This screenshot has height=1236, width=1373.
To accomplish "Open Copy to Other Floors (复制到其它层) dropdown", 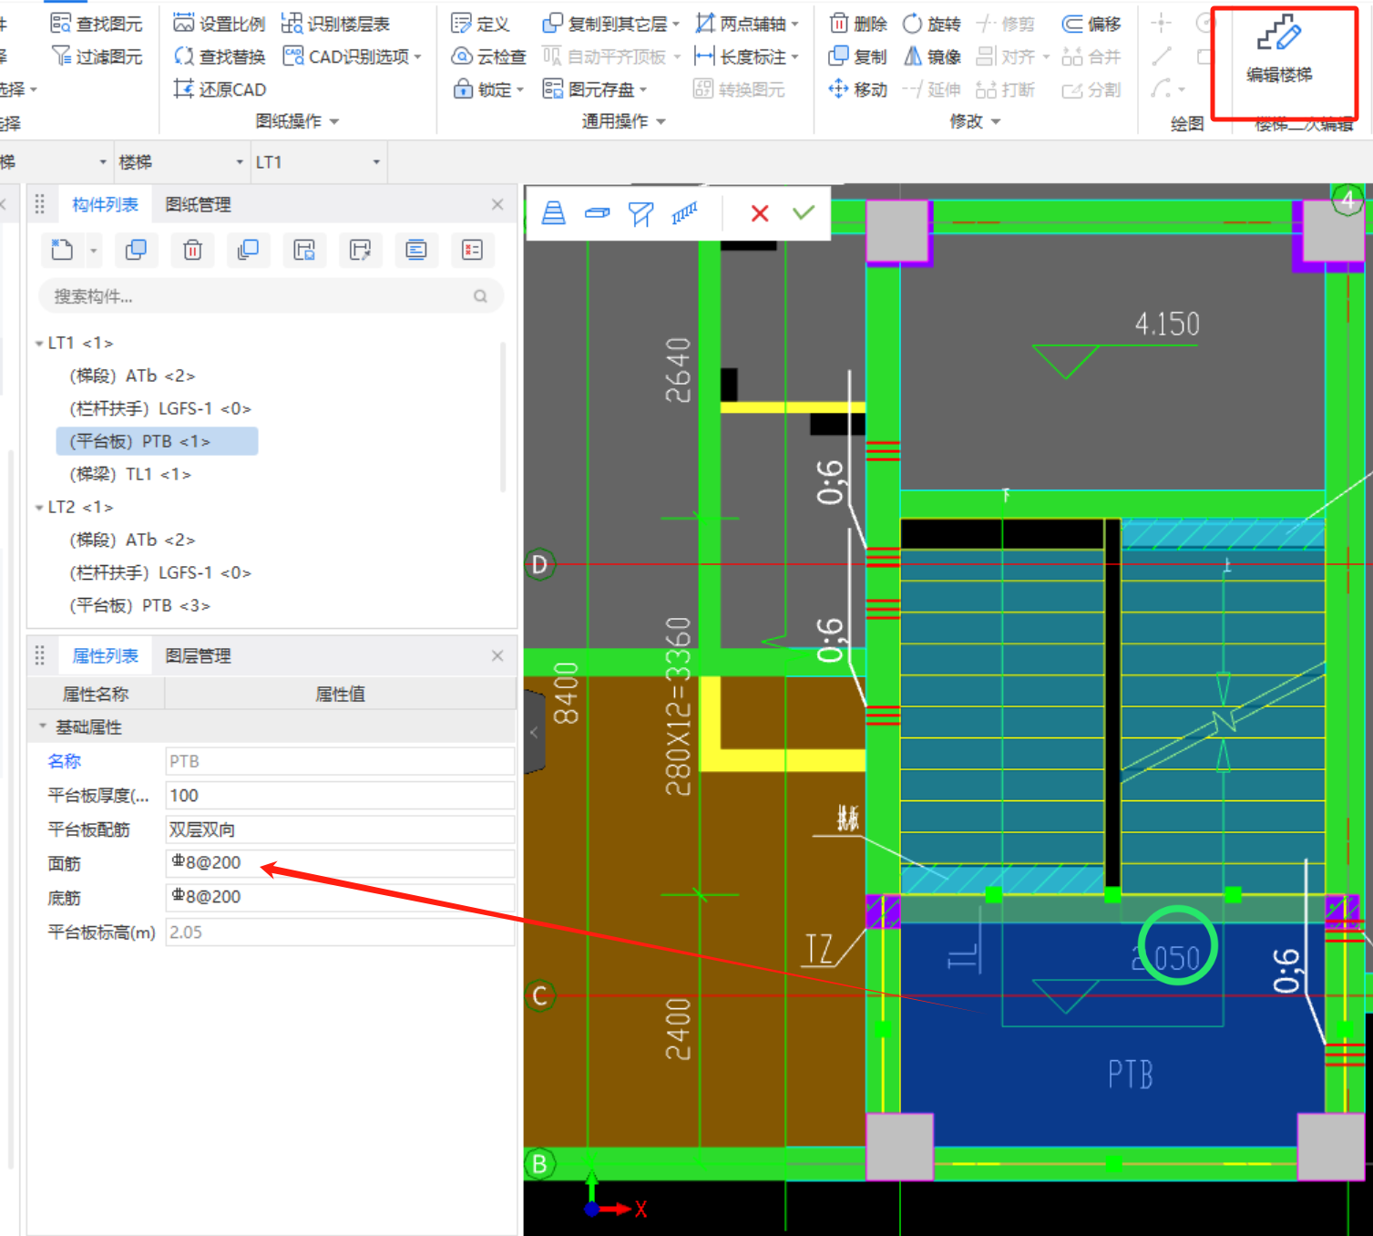I will (676, 25).
